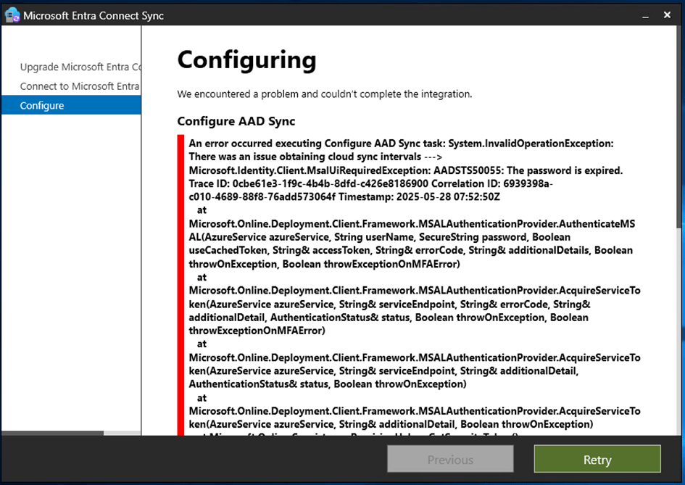Image resolution: width=685 pixels, height=485 pixels.
Task: Click the sidebar horizontal scrollbar thumb
Action: coord(52,433)
